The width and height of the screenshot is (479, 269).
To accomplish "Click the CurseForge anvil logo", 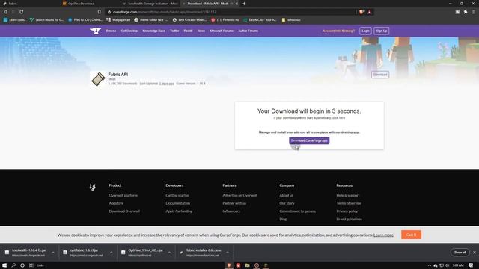I will point(95,31).
